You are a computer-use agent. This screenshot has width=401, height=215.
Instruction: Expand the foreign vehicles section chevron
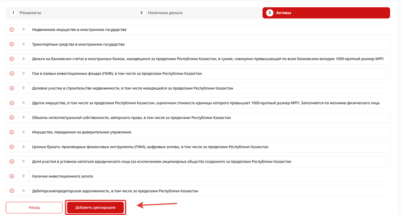[x=12, y=44]
